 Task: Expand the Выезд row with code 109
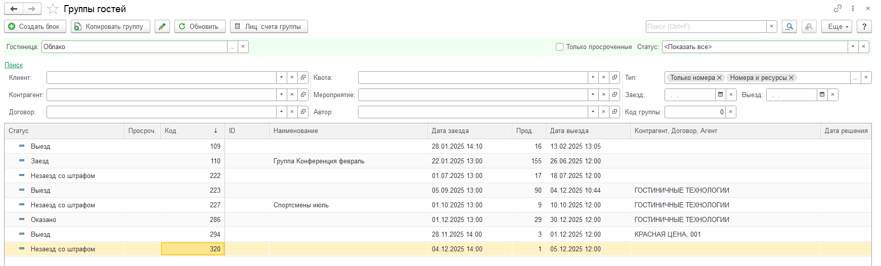[22, 146]
